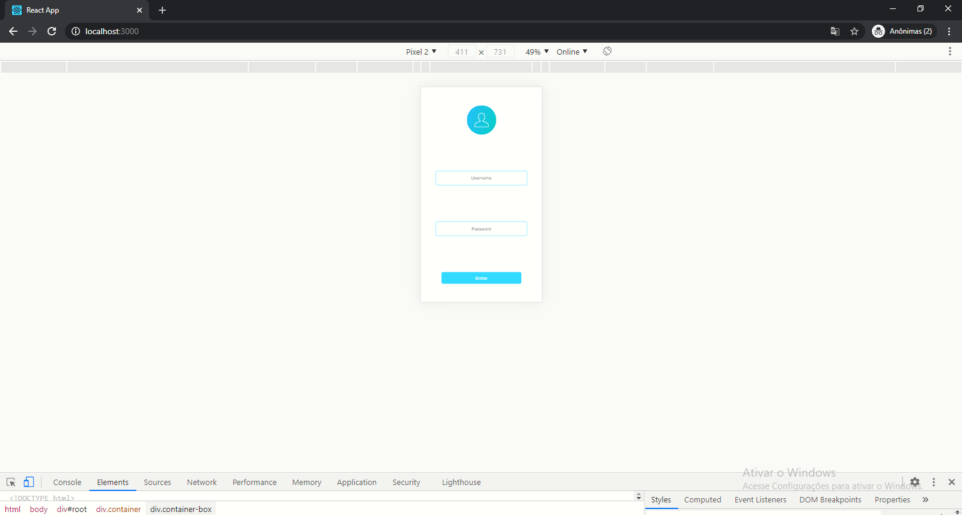This screenshot has height=515, width=962.
Task: Switch to the Console tab
Action: pyautogui.click(x=67, y=482)
